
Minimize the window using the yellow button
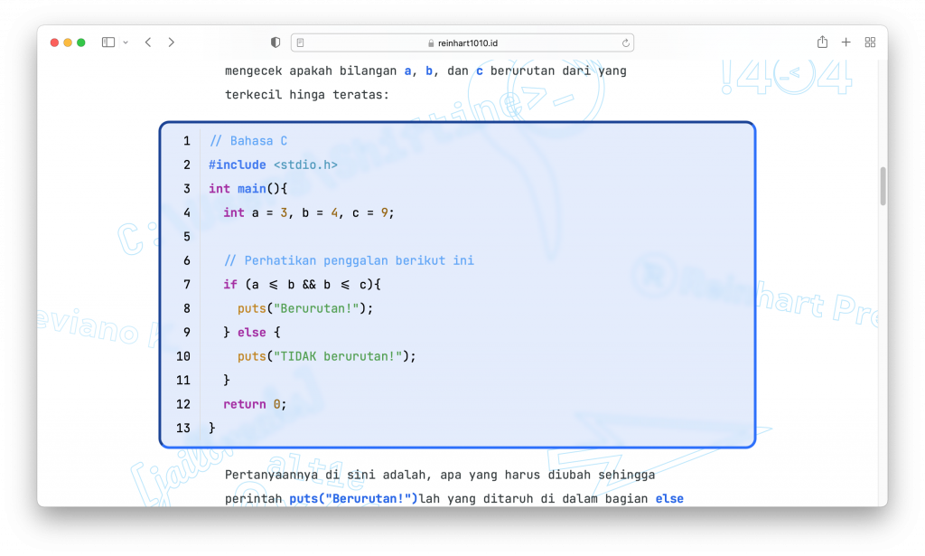(x=68, y=42)
